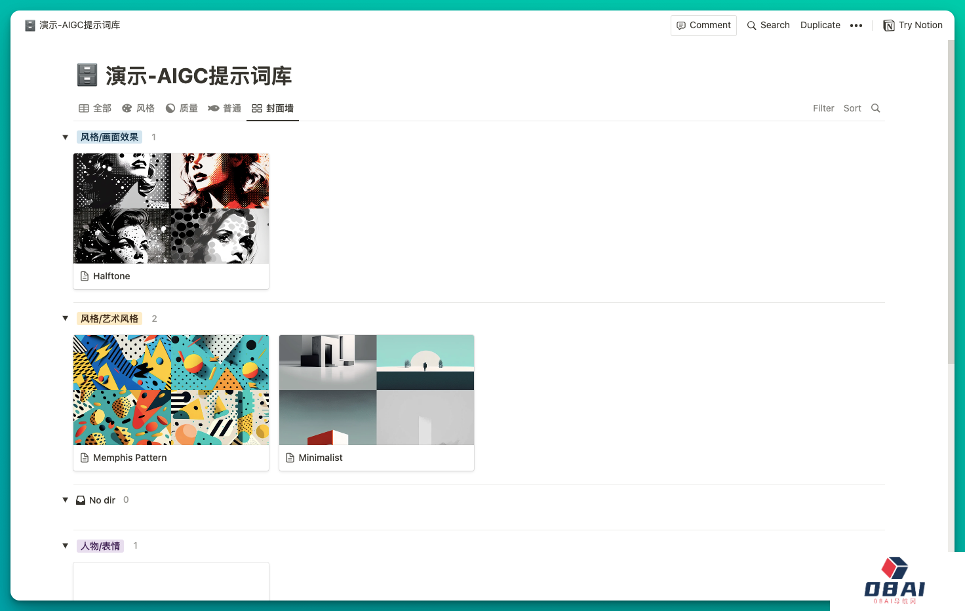This screenshot has width=965, height=611.
Task: Open the 普通 view tab
Action: [224, 108]
